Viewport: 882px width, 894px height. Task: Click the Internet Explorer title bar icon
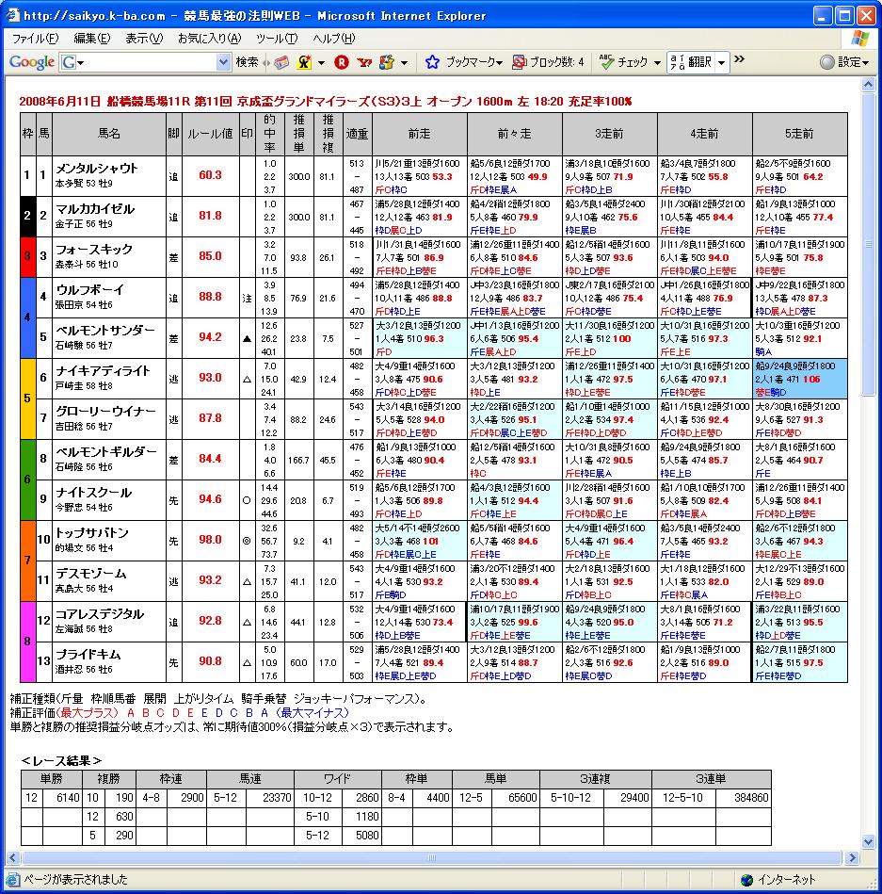(x=12, y=15)
